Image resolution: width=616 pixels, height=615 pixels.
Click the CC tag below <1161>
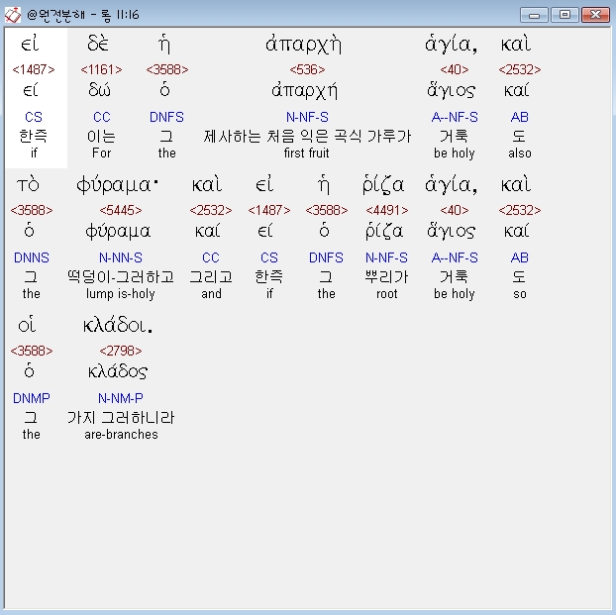click(x=102, y=117)
